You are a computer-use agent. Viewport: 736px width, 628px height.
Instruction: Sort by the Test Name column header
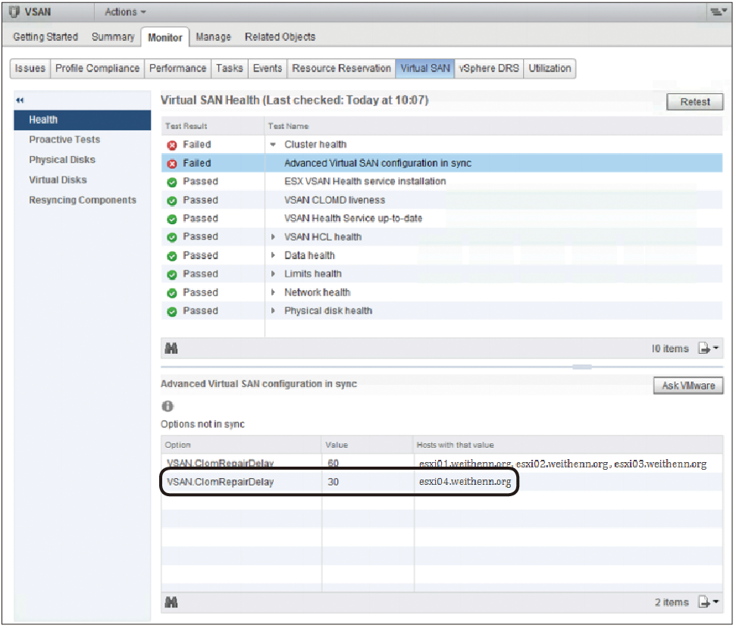493,127
